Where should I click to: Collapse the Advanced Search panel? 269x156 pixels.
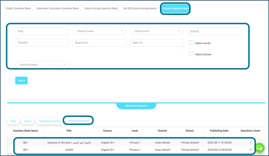click(136, 106)
